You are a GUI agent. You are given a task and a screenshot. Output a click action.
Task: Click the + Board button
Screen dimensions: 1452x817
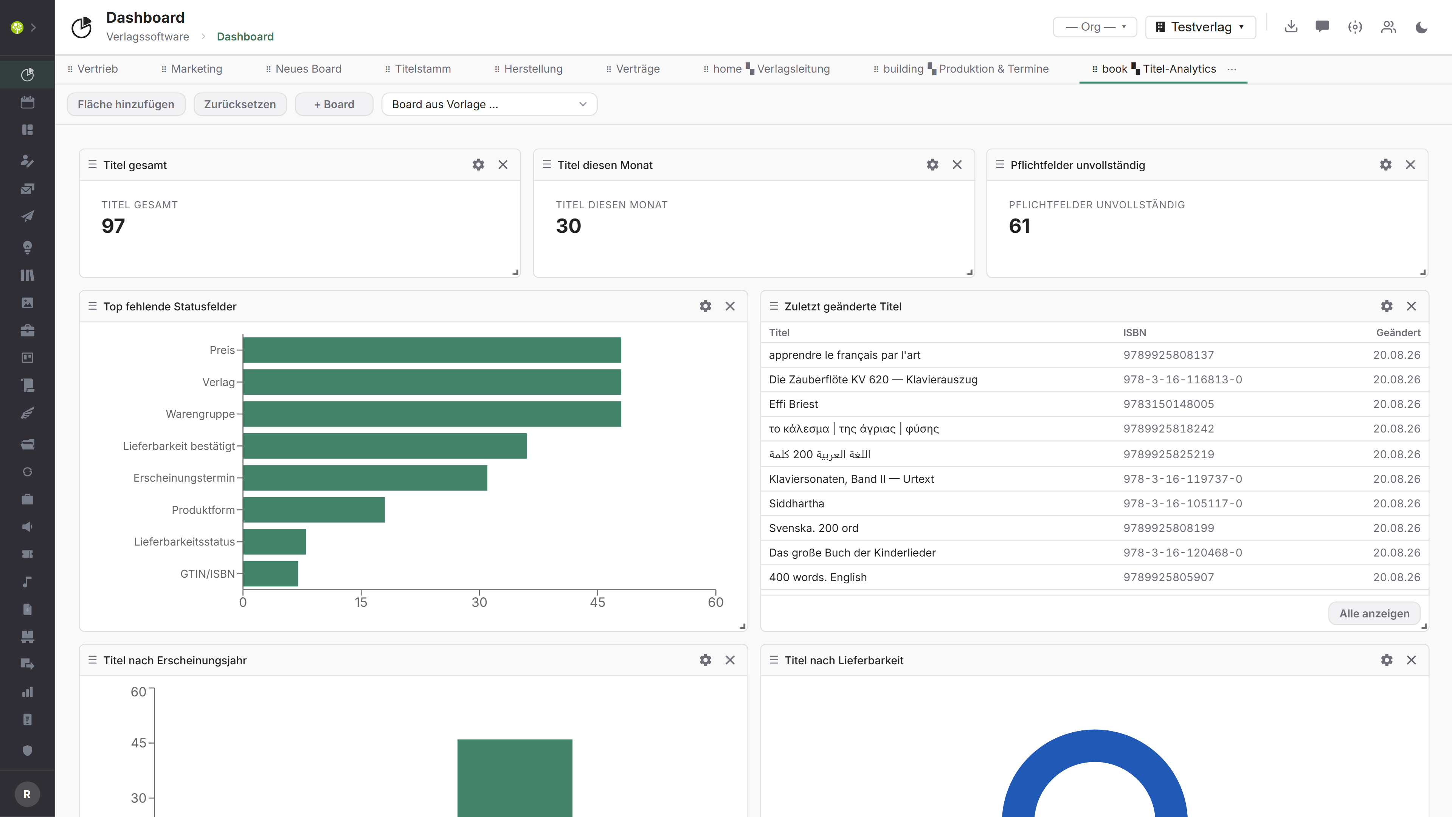(334, 104)
